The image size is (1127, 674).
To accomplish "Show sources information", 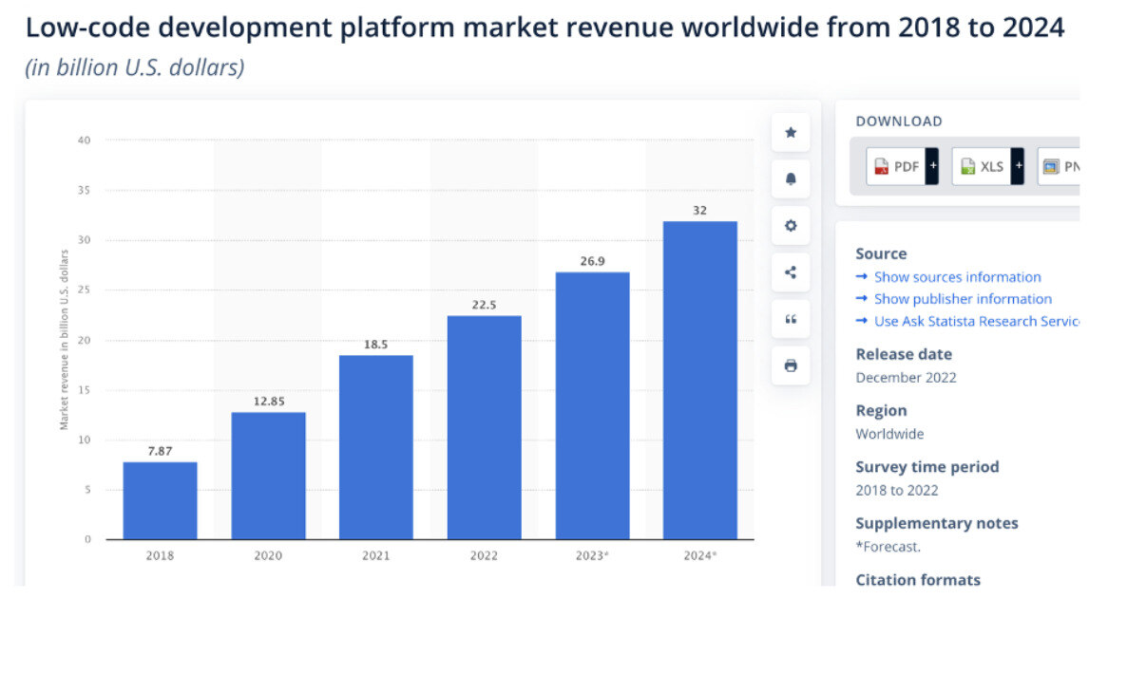I will click(957, 276).
